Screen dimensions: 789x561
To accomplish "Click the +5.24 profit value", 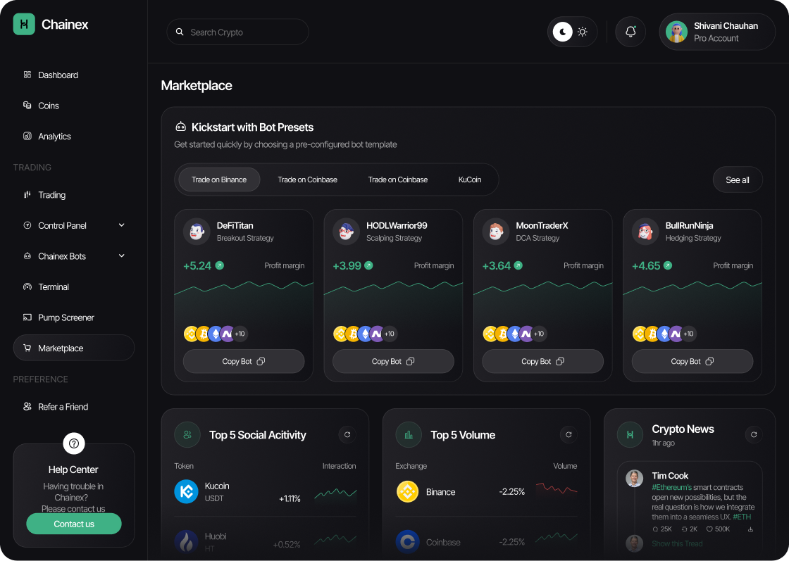I will pos(197,265).
